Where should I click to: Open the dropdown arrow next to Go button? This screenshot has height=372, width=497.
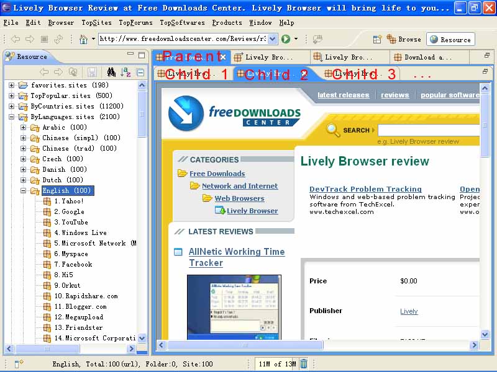click(x=296, y=39)
